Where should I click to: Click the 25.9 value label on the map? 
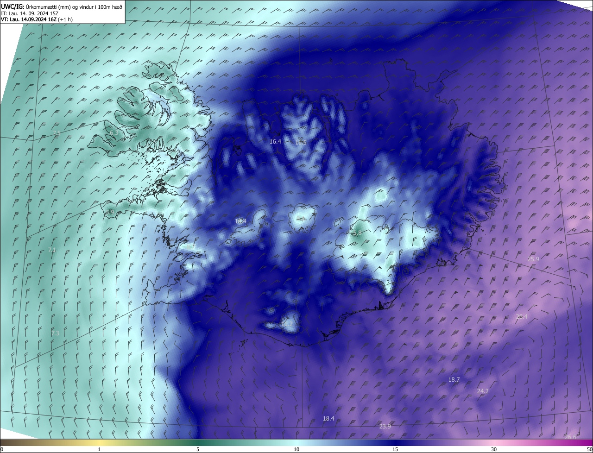(533, 259)
